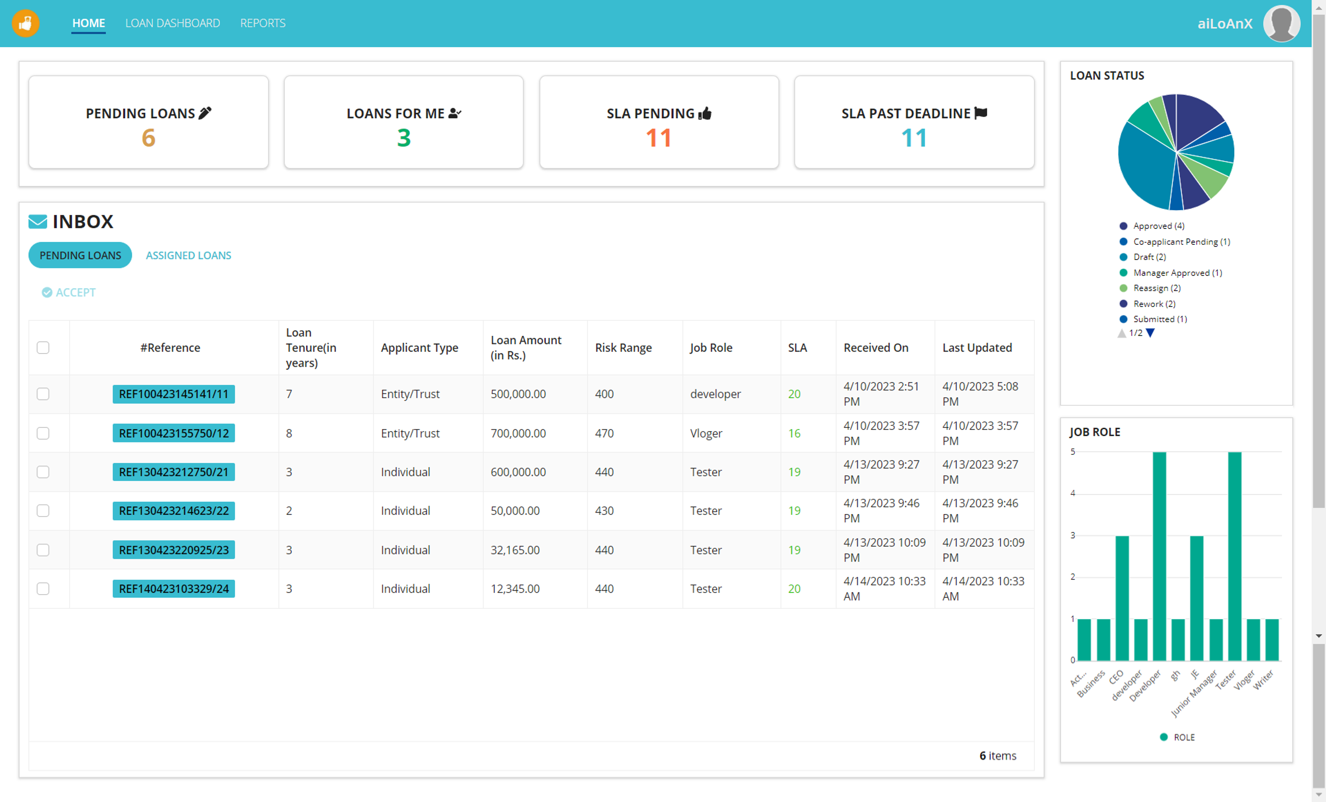Viewport: 1326px width, 802px height.
Task: Toggle the Approved (4) legend marker
Action: (1123, 226)
